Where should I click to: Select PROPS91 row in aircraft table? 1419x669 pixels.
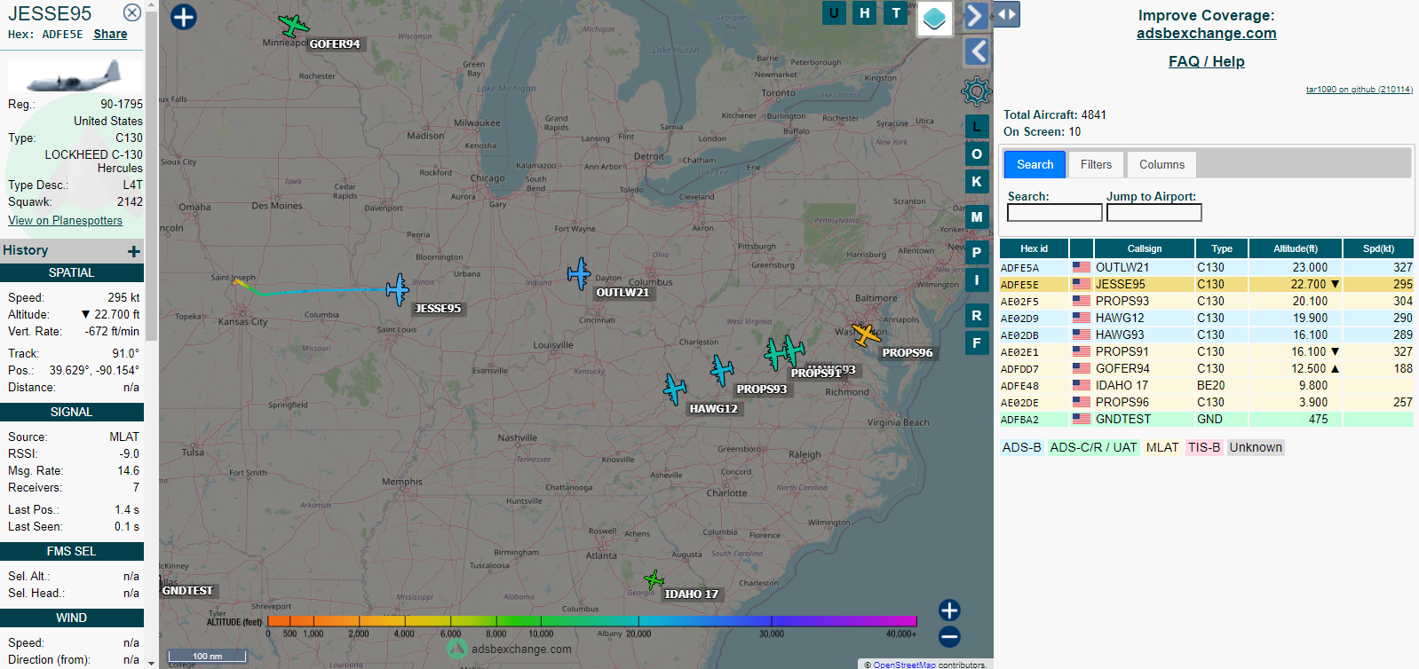(1206, 351)
